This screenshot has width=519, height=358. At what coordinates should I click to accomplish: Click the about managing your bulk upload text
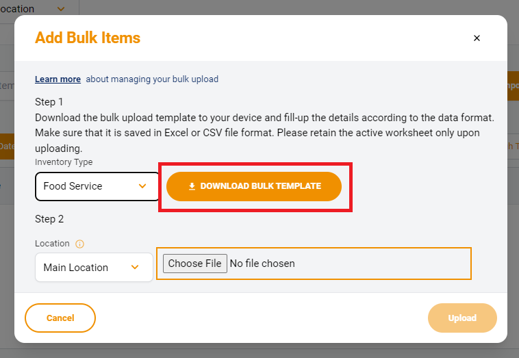click(152, 79)
